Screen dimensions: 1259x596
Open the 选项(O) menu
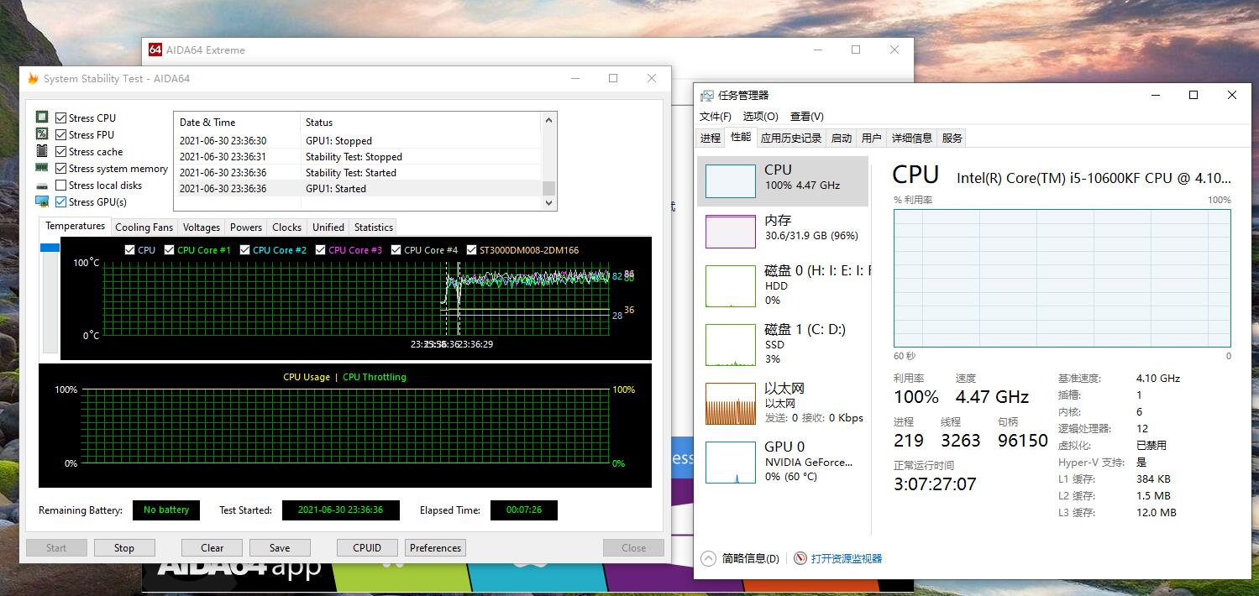760,116
